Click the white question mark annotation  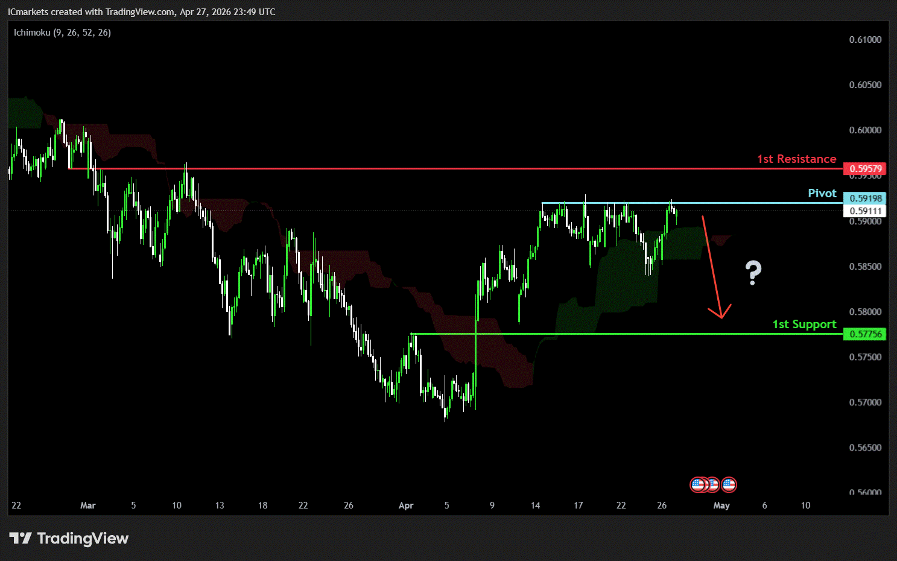(753, 273)
